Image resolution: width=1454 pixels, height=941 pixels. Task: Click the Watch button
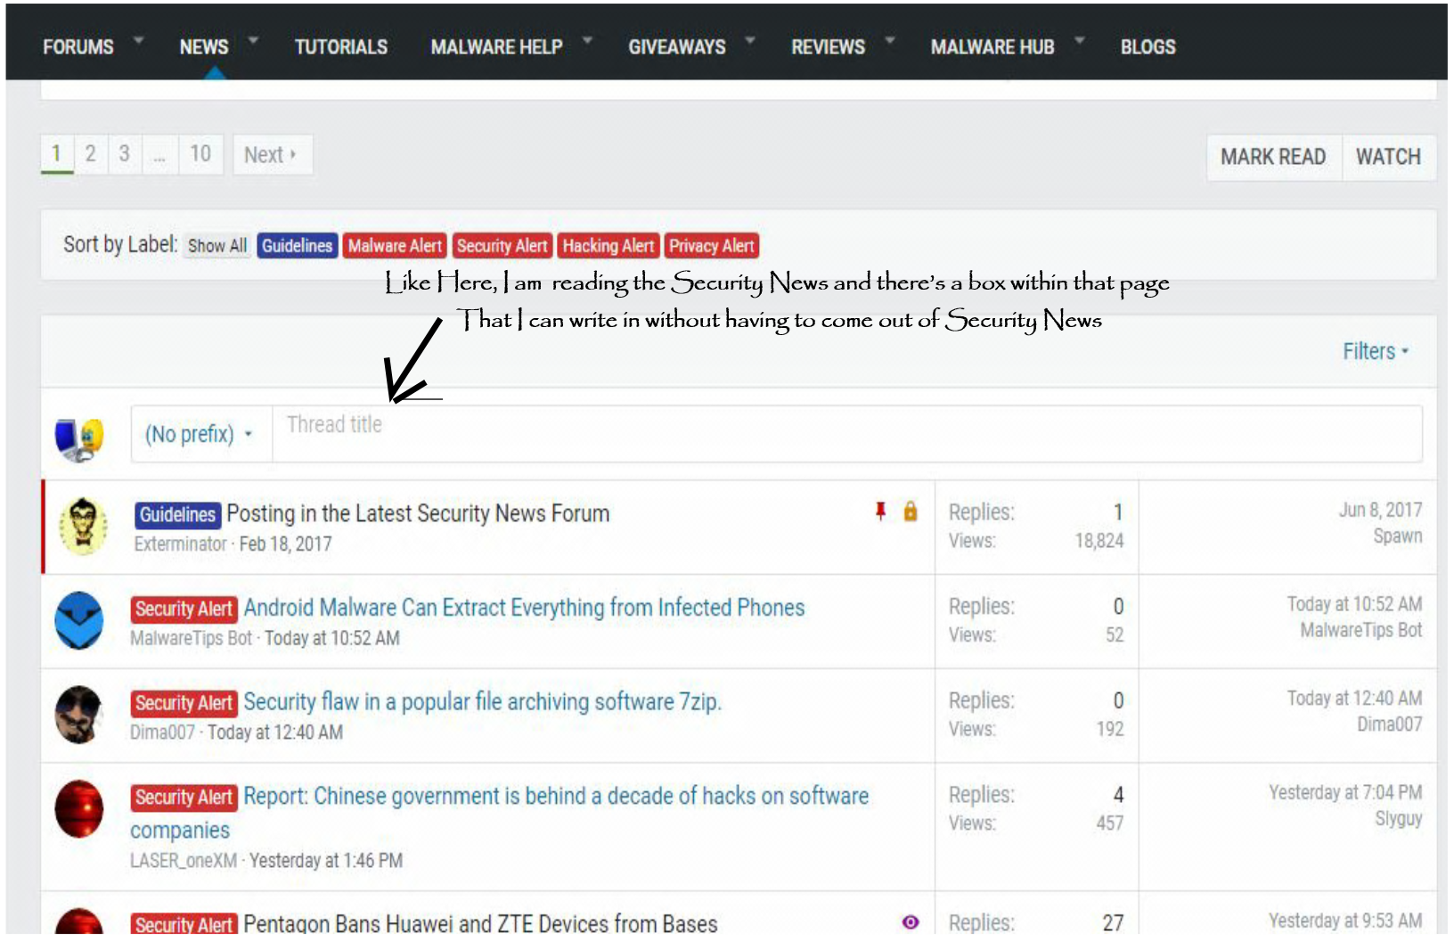click(x=1387, y=157)
